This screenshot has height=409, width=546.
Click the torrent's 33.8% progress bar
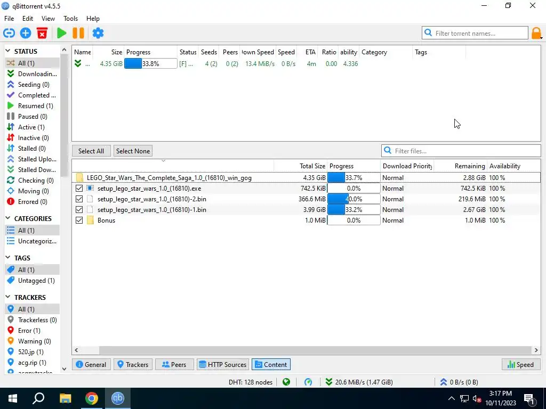(x=151, y=64)
